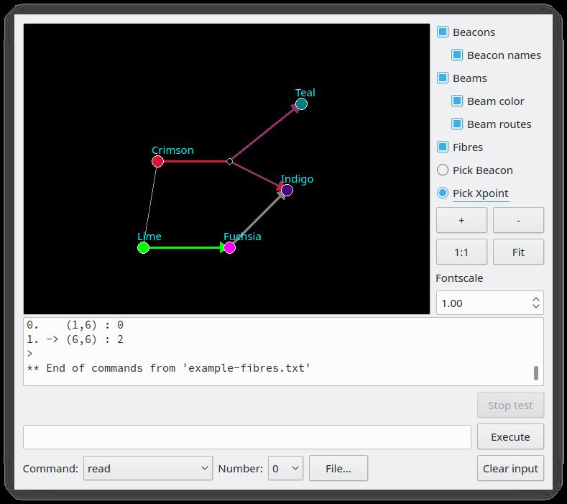The width and height of the screenshot is (567, 504).
Task: Open the Number dropdown showing 0
Action: (x=285, y=469)
